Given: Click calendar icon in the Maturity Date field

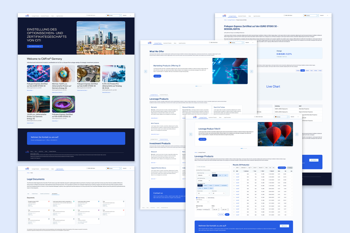Looking at the screenshot, I should pos(209,210).
